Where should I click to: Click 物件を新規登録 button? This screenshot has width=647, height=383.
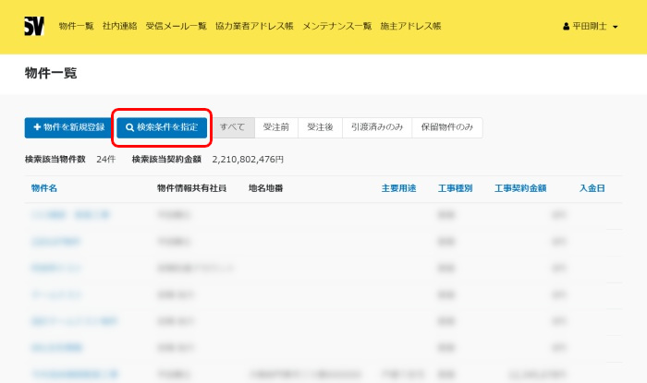coord(68,127)
